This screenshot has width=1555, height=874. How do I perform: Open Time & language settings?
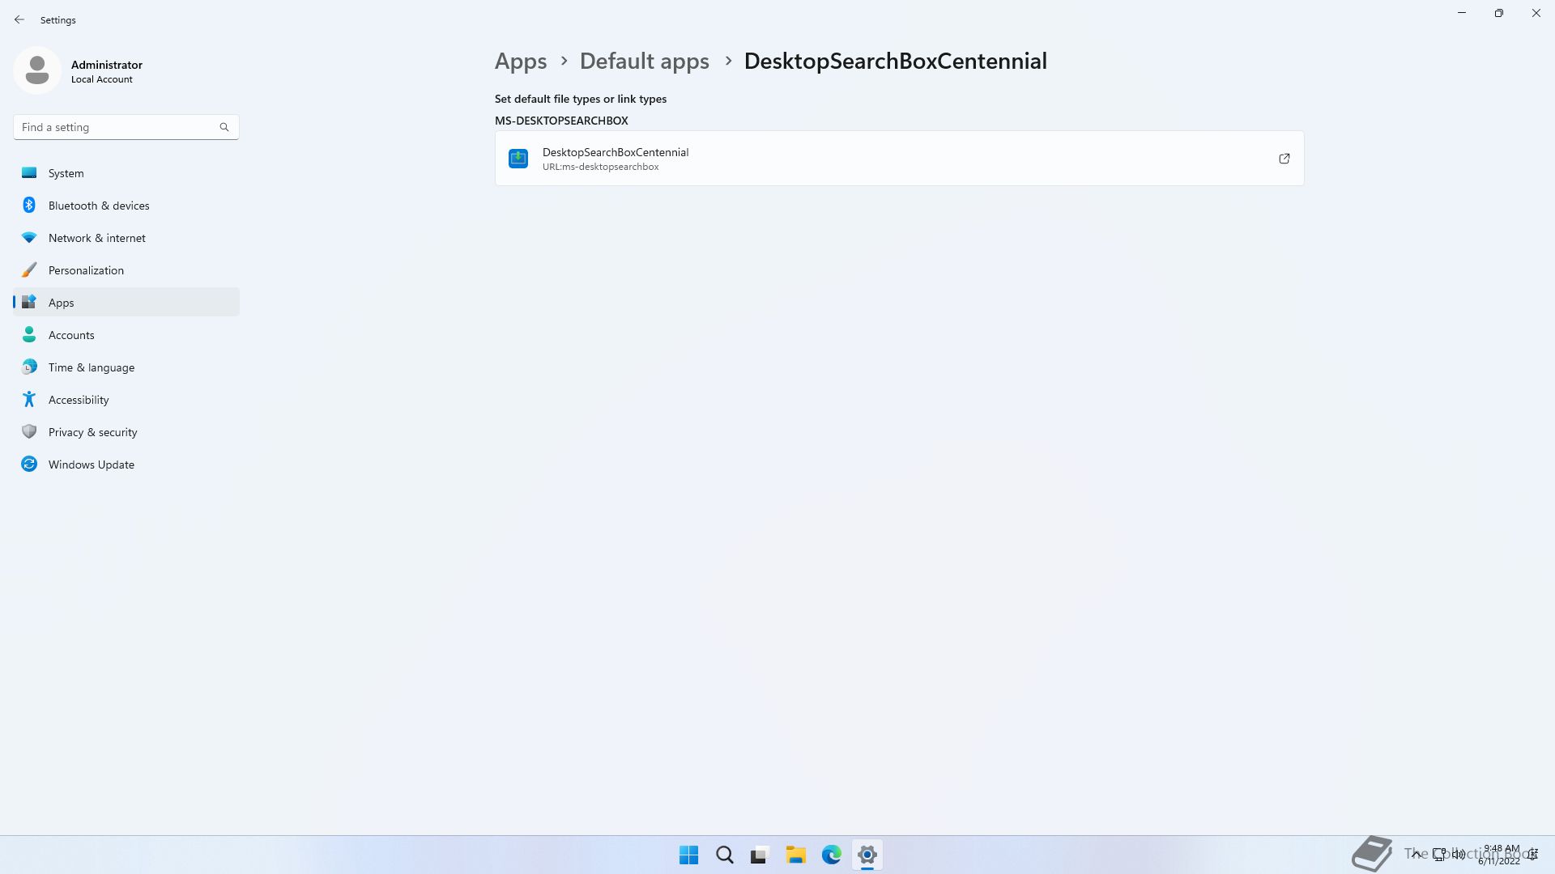point(91,367)
